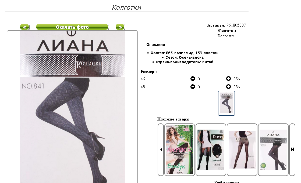Screen dimensions: 301x183
Task: Open the Лариса Бамбук tights product
Action: 180,150
